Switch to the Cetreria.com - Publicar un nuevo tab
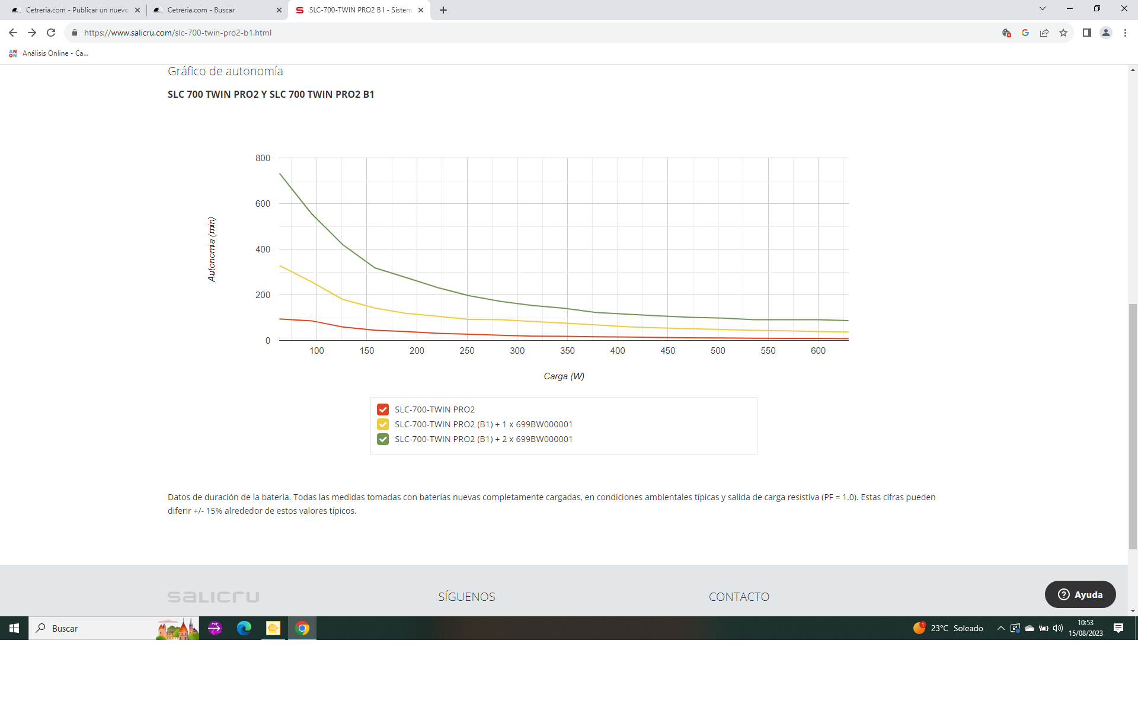The width and height of the screenshot is (1138, 704). click(77, 10)
